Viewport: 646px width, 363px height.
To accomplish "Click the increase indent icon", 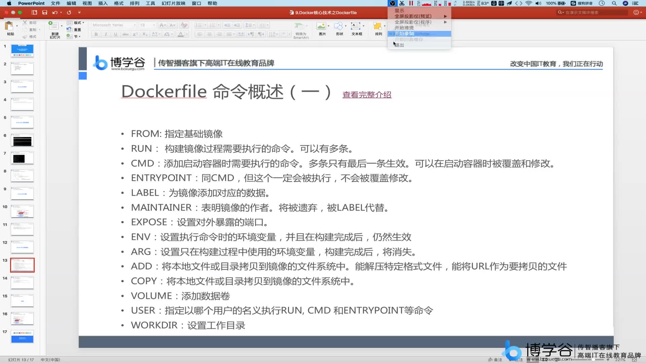I will (x=237, y=25).
